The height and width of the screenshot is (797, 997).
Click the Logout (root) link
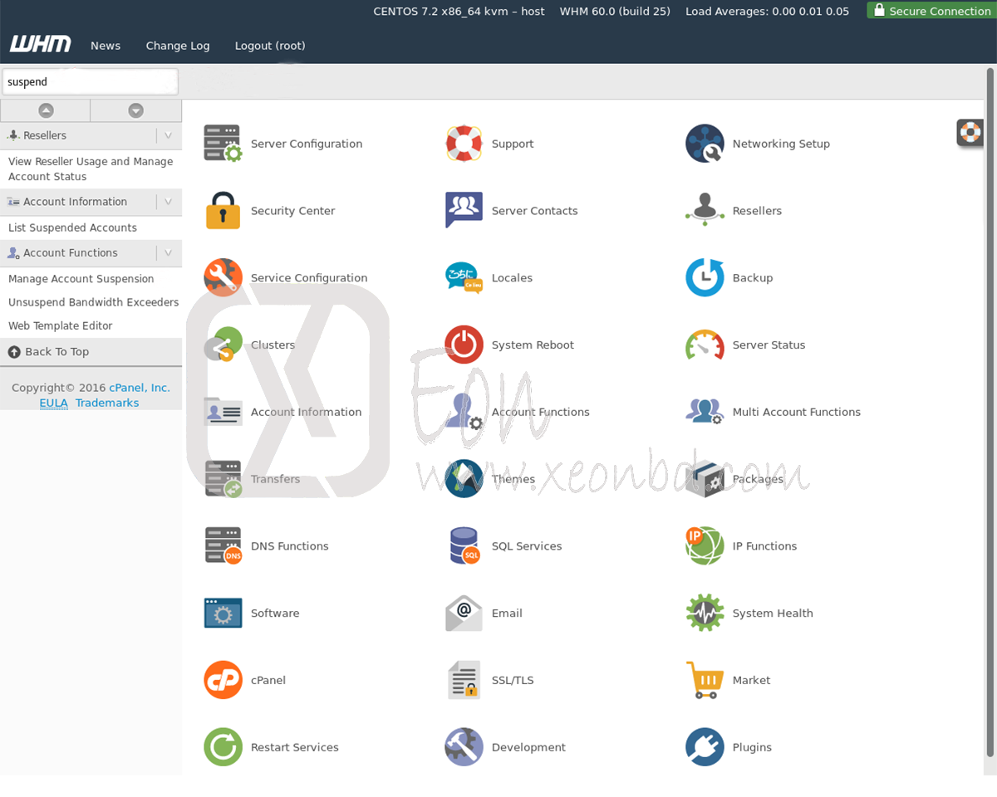(270, 46)
